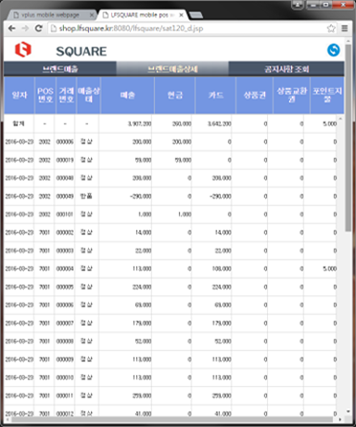
Task: Click the blue circular refresh icon
Action: [x=334, y=50]
